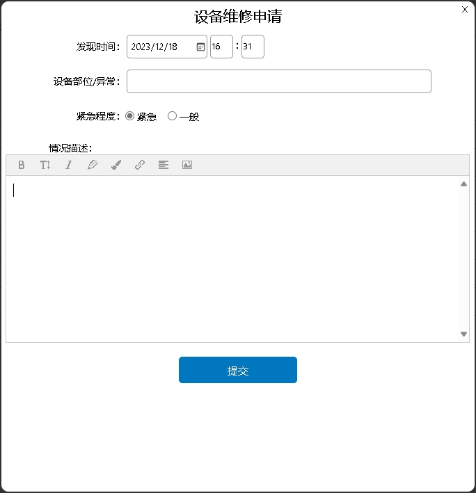476x493 pixels.
Task: Select the 紧急 urgency radio button
Action: tap(129, 116)
